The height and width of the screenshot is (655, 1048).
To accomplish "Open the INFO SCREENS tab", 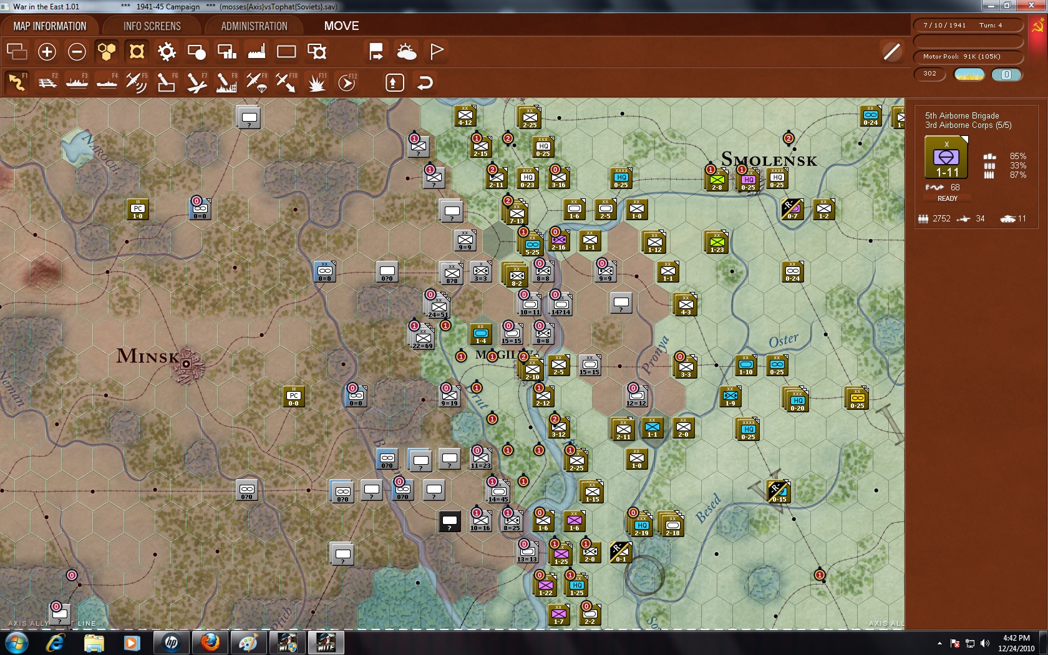I will [x=152, y=26].
